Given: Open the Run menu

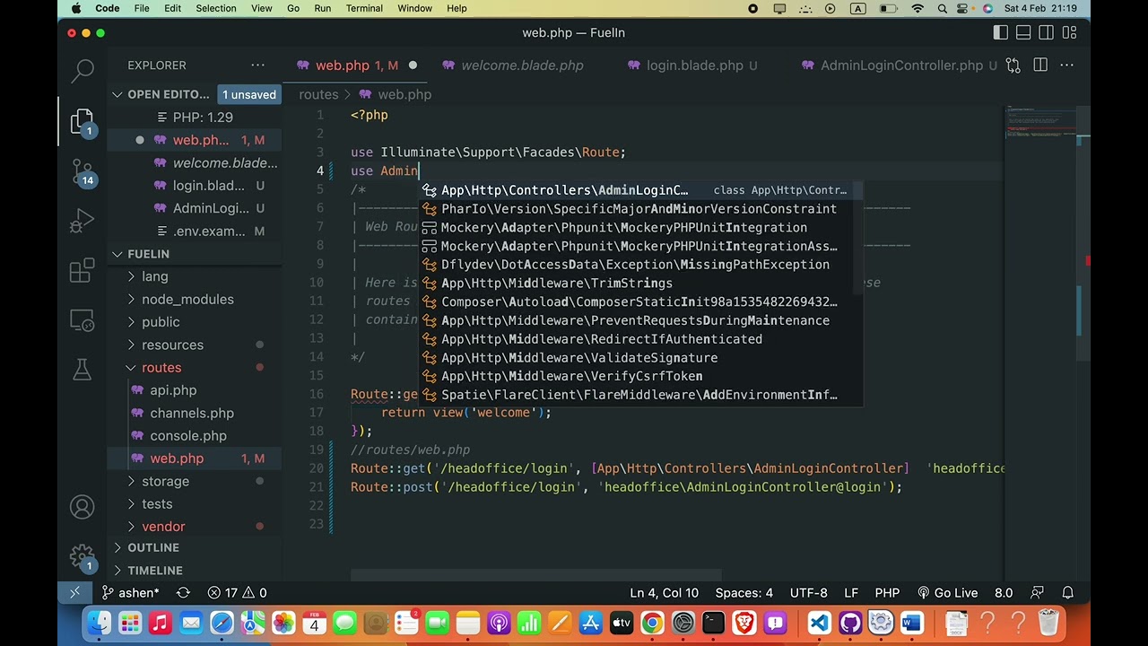Looking at the screenshot, I should [323, 8].
